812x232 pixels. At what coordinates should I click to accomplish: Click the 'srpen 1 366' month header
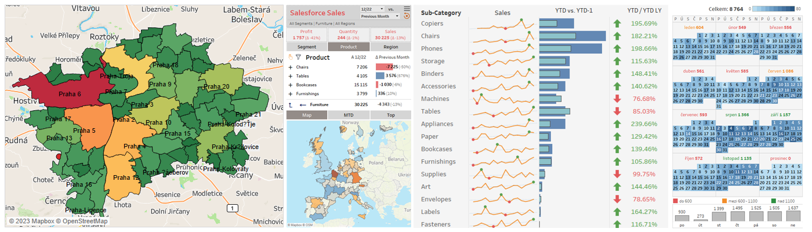pos(738,114)
